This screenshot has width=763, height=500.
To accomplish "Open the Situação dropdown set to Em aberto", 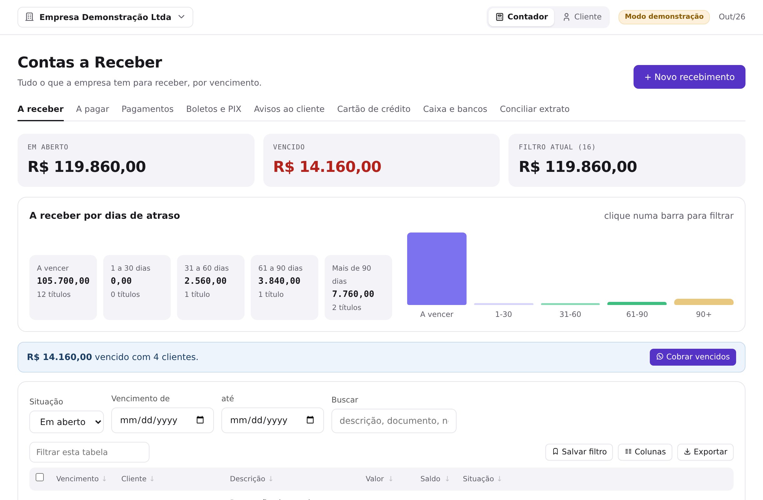I will pos(67,422).
